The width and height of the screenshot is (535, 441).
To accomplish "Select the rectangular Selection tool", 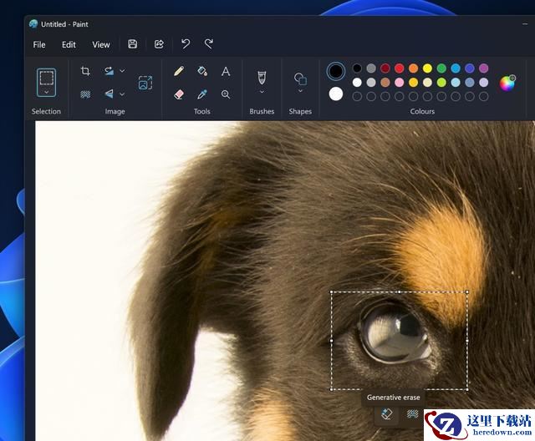I will click(47, 78).
